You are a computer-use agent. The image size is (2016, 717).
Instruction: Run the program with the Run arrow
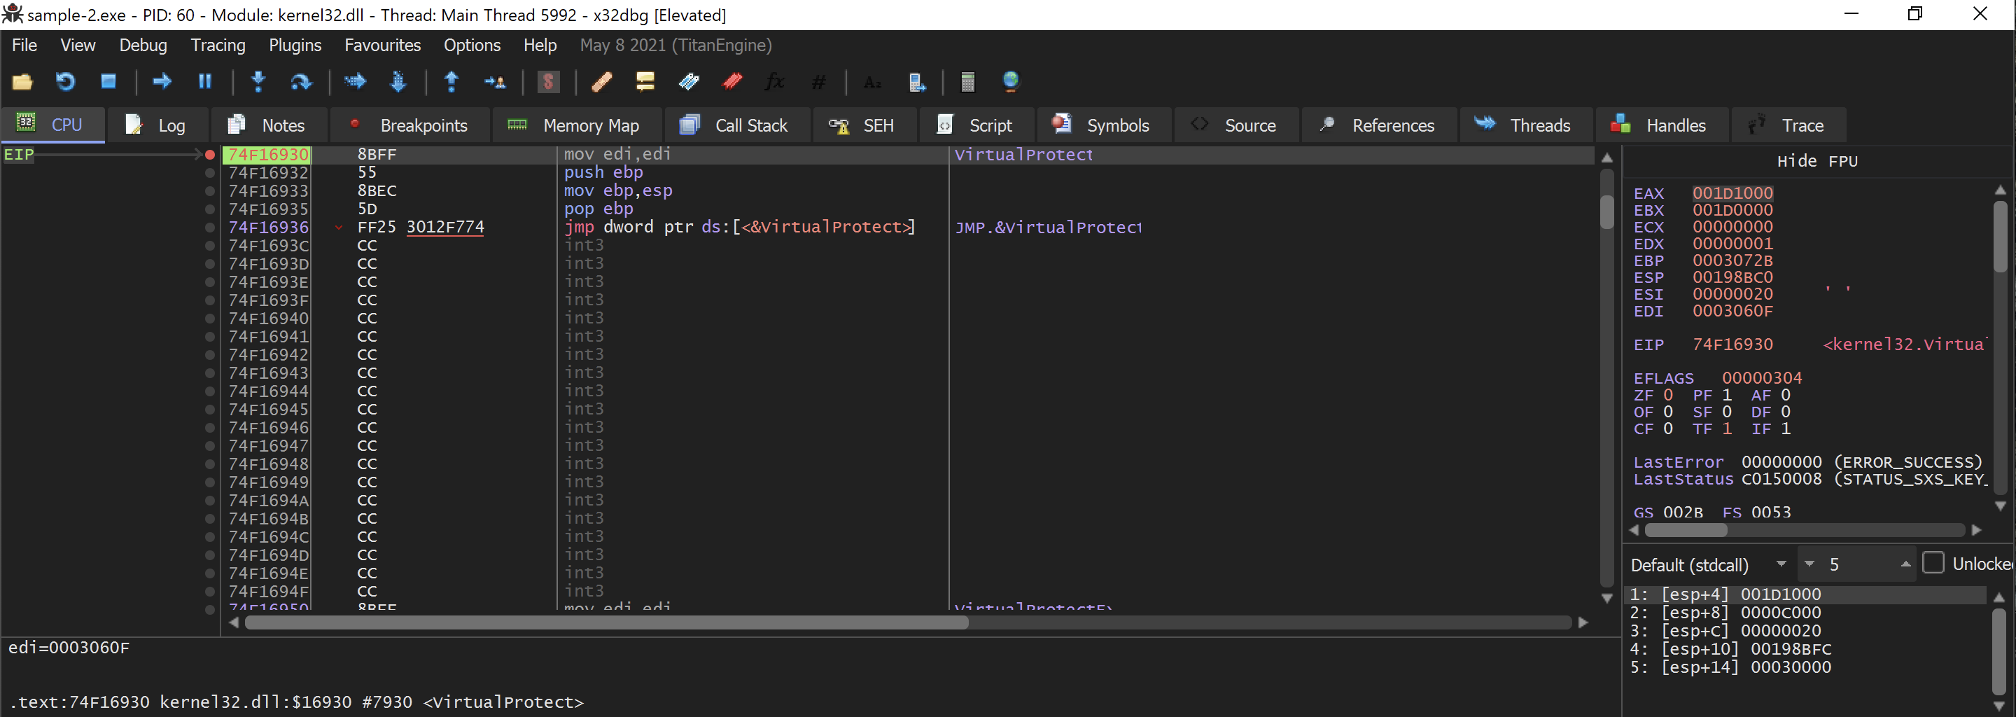coord(162,81)
